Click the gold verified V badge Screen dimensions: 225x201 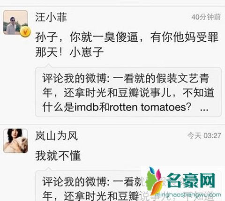(x=25, y=32)
